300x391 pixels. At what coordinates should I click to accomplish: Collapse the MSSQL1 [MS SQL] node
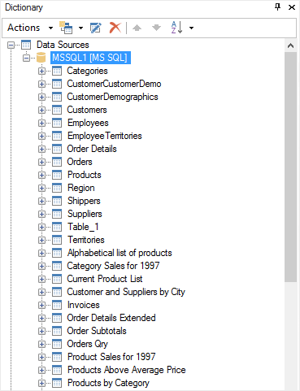26,58
